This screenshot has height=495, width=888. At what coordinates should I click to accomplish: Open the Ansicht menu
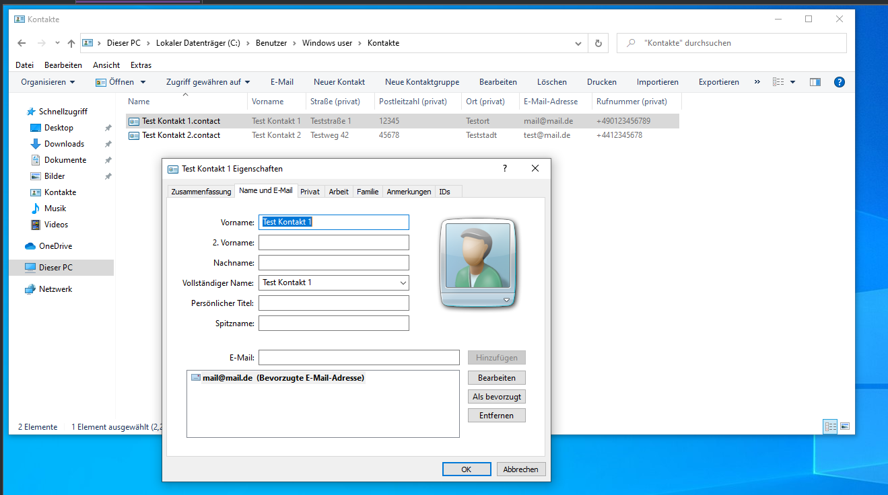click(x=106, y=65)
